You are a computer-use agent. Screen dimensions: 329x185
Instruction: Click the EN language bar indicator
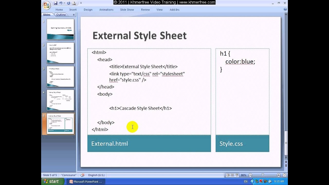pos(246,181)
